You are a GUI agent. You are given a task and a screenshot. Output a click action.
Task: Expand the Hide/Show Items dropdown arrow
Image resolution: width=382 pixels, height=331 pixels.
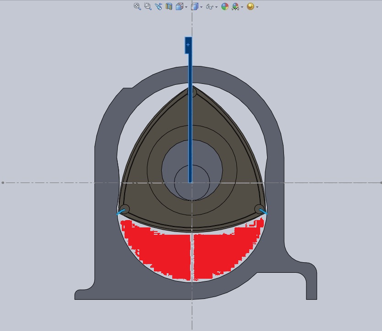coord(216,7)
